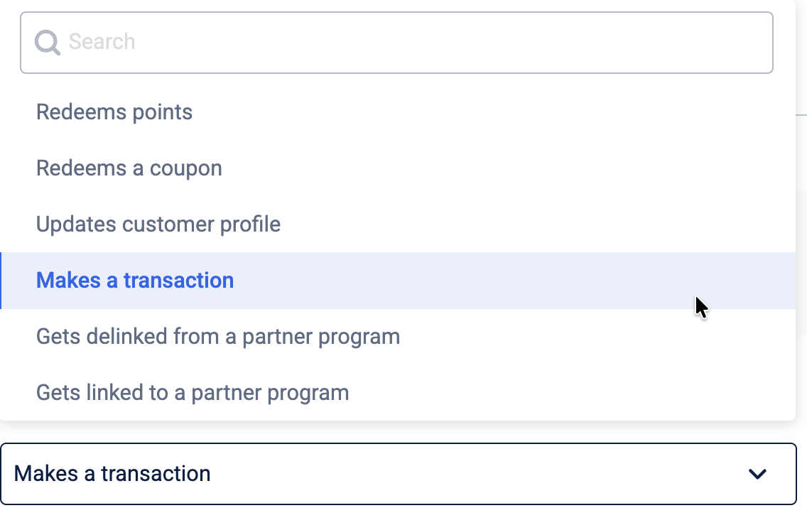Viewport: 807px width, 530px height.
Task: Pick the Updates customer profile option
Action: tap(158, 225)
